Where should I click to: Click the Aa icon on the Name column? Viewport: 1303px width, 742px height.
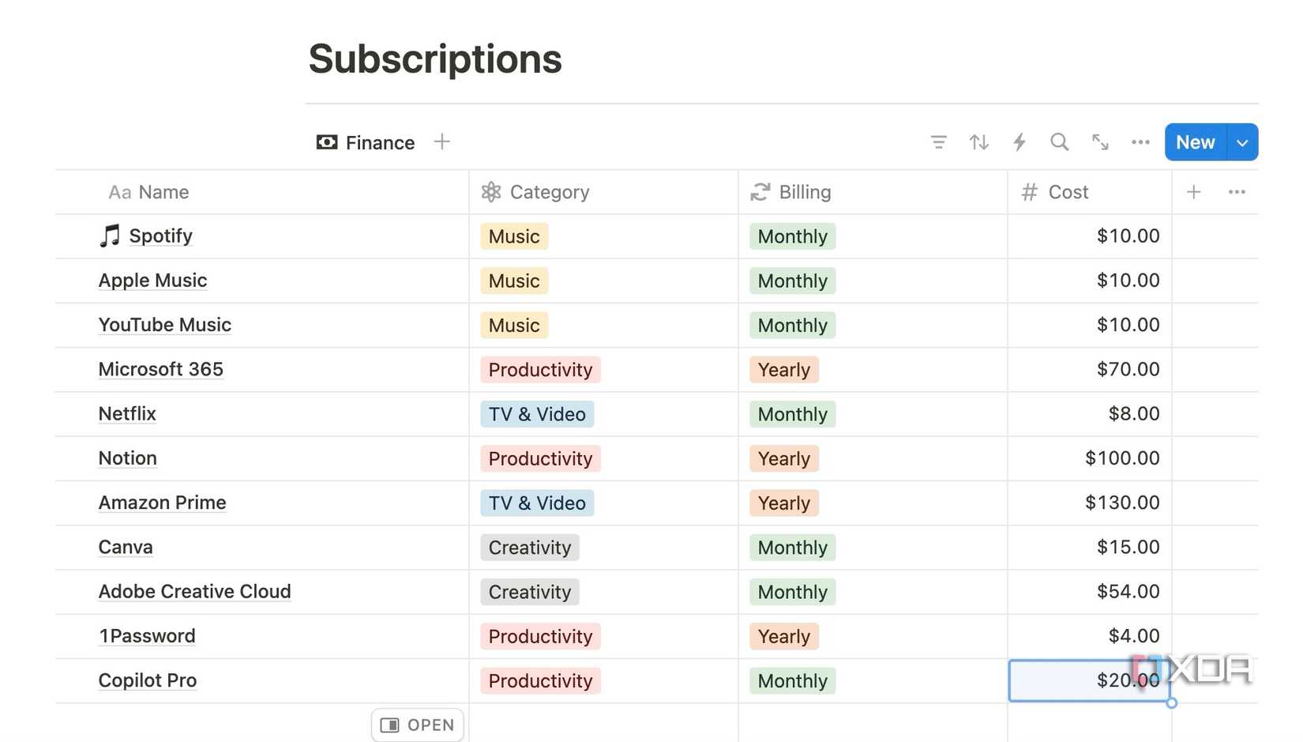[119, 191]
